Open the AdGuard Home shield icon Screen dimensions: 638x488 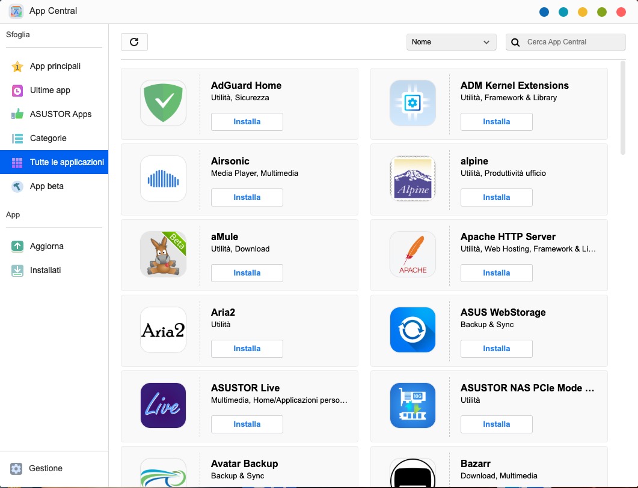[163, 103]
